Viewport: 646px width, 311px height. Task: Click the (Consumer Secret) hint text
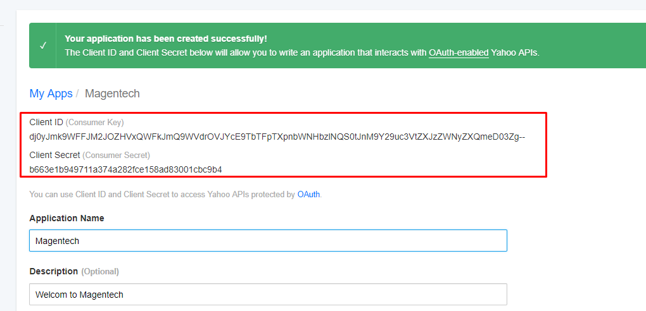pos(116,155)
